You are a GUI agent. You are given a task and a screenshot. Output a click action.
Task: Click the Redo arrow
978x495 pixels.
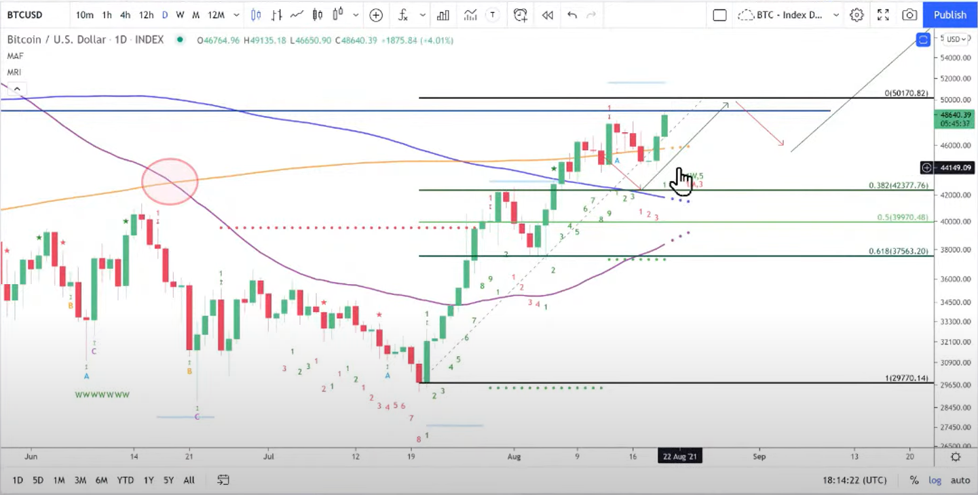click(591, 15)
